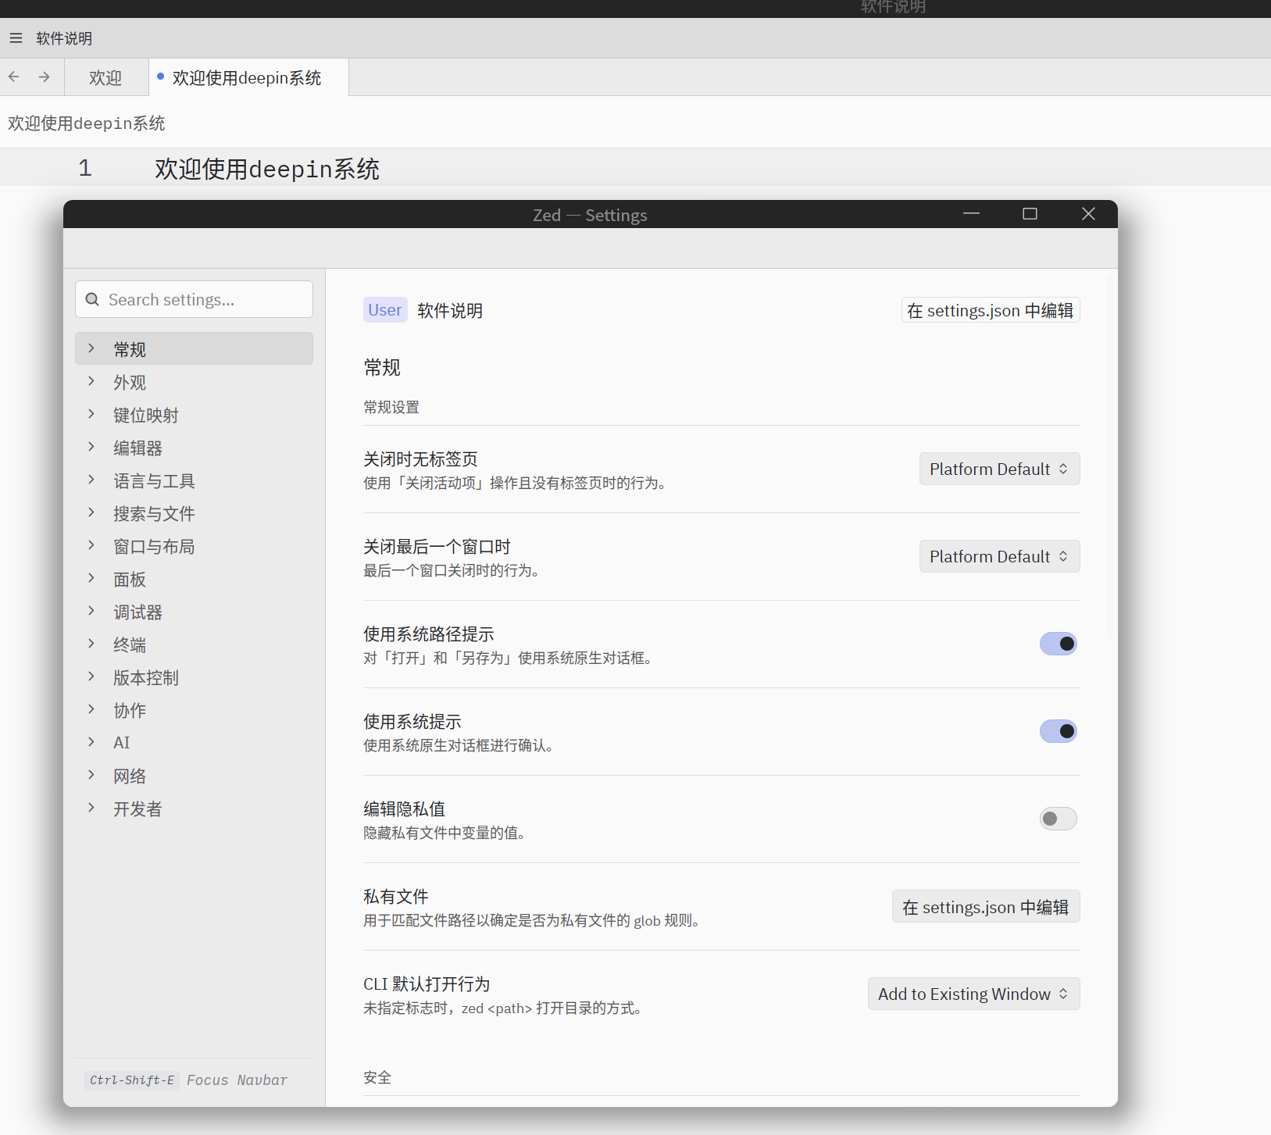Expand the 常规 chevron in sidebar
This screenshot has height=1135, width=1271.
point(91,348)
